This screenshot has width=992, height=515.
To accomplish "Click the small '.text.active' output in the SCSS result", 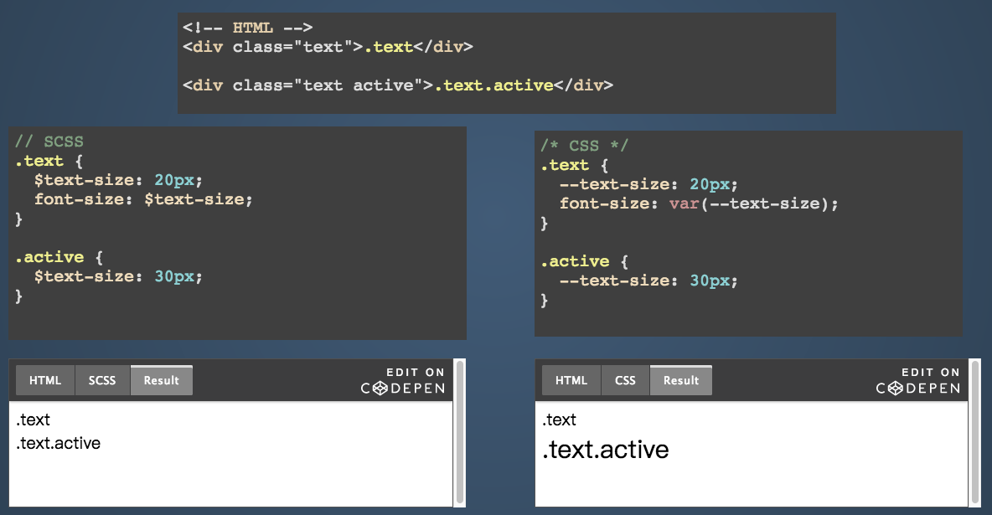I will (x=58, y=444).
